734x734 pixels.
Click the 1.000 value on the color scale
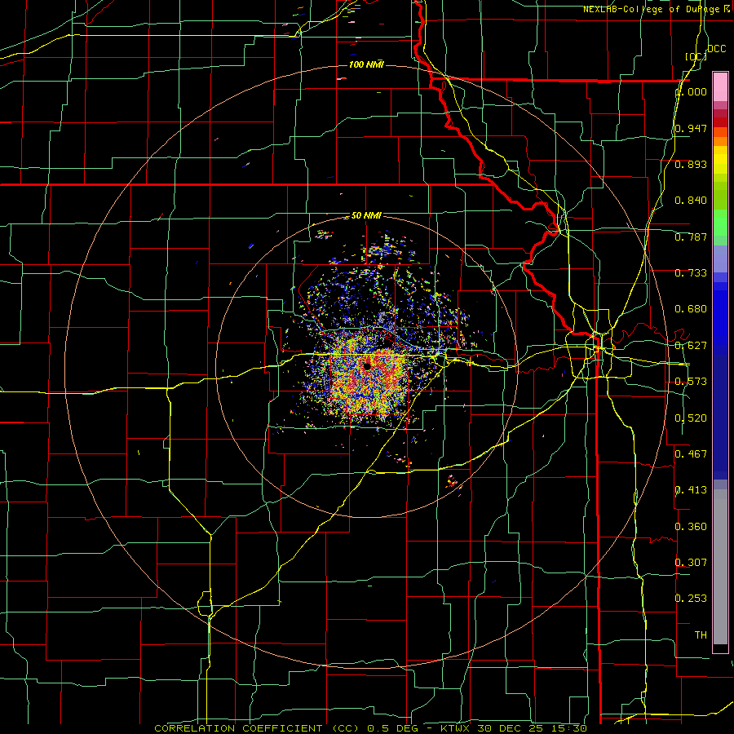click(692, 92)
